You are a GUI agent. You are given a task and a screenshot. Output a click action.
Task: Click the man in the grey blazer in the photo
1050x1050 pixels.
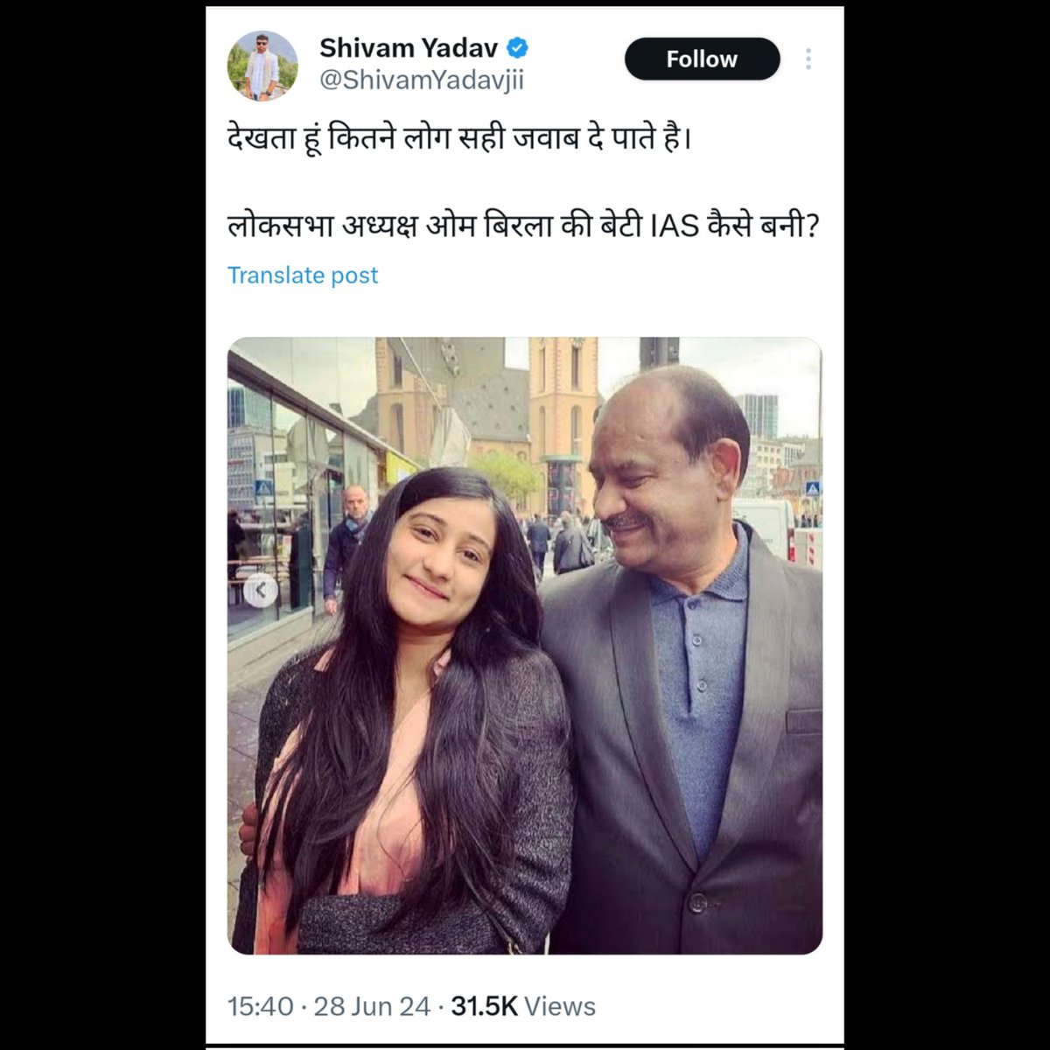[682, 665]
